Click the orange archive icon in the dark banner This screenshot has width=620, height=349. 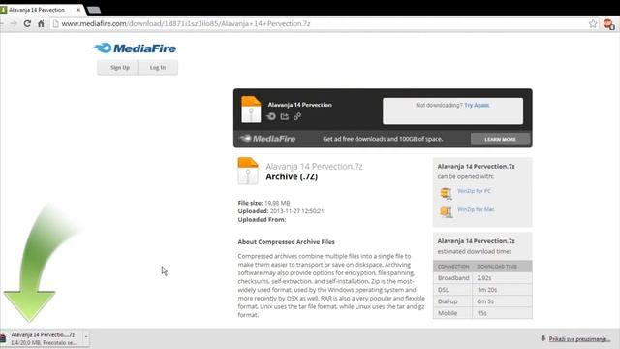(x=251, y=110)
